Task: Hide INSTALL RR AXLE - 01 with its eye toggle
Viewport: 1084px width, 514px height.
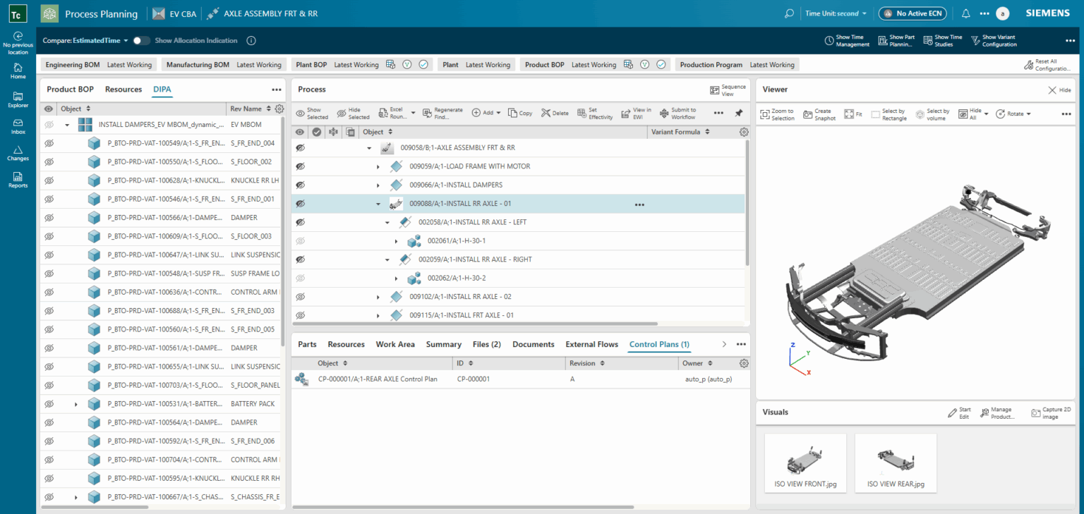Action: (300, 204)
